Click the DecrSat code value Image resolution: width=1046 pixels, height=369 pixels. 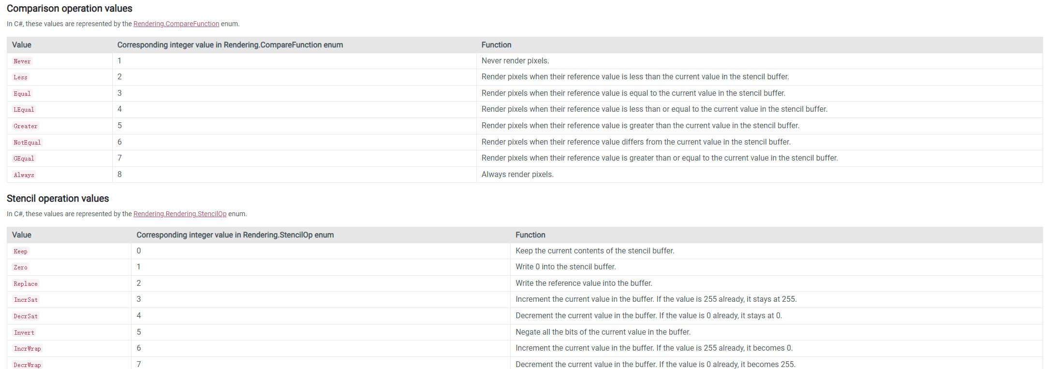point(26,316)
